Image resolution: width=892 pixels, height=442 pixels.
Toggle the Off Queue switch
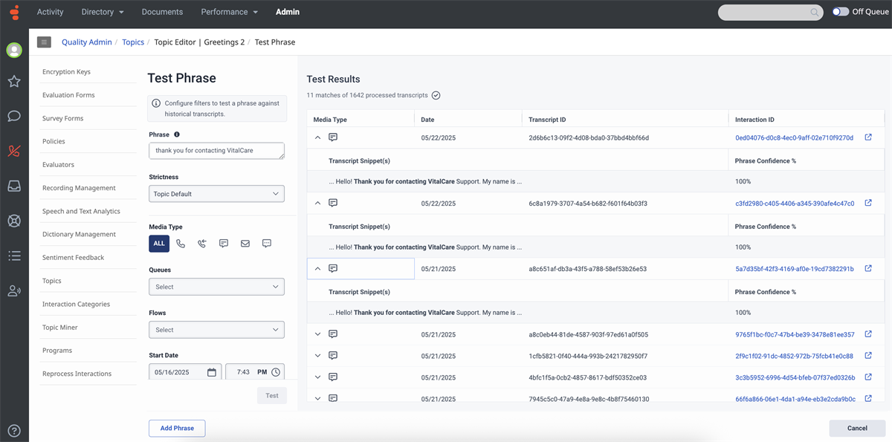tap(841, 12)
